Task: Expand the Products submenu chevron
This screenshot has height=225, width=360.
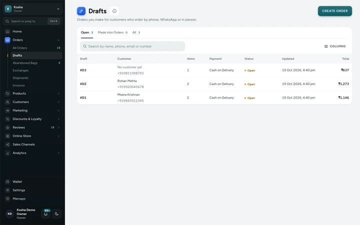Action: 58,93
